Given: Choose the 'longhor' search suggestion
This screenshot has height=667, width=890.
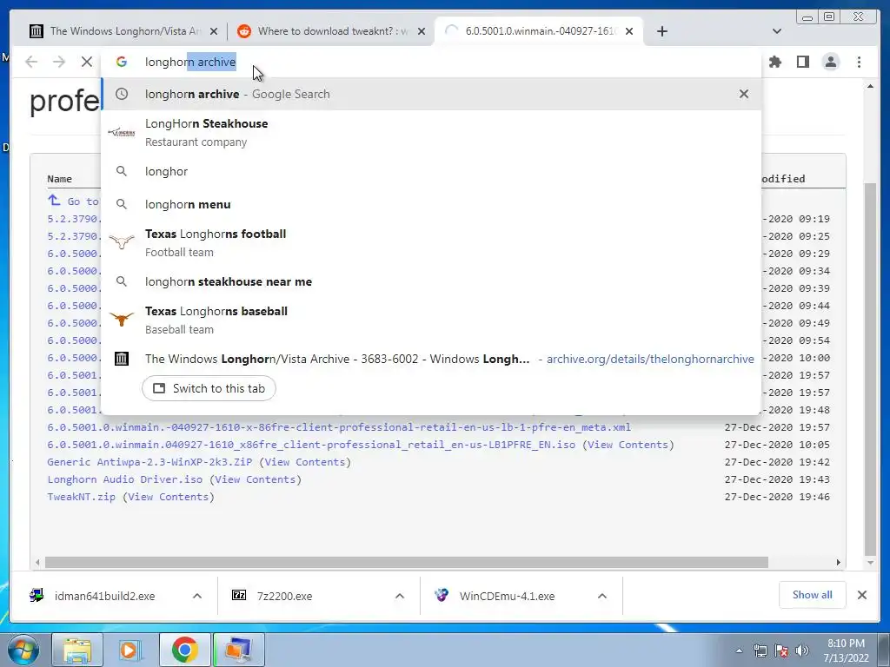Looking at the screenshot, I should (x=431, y=171).
